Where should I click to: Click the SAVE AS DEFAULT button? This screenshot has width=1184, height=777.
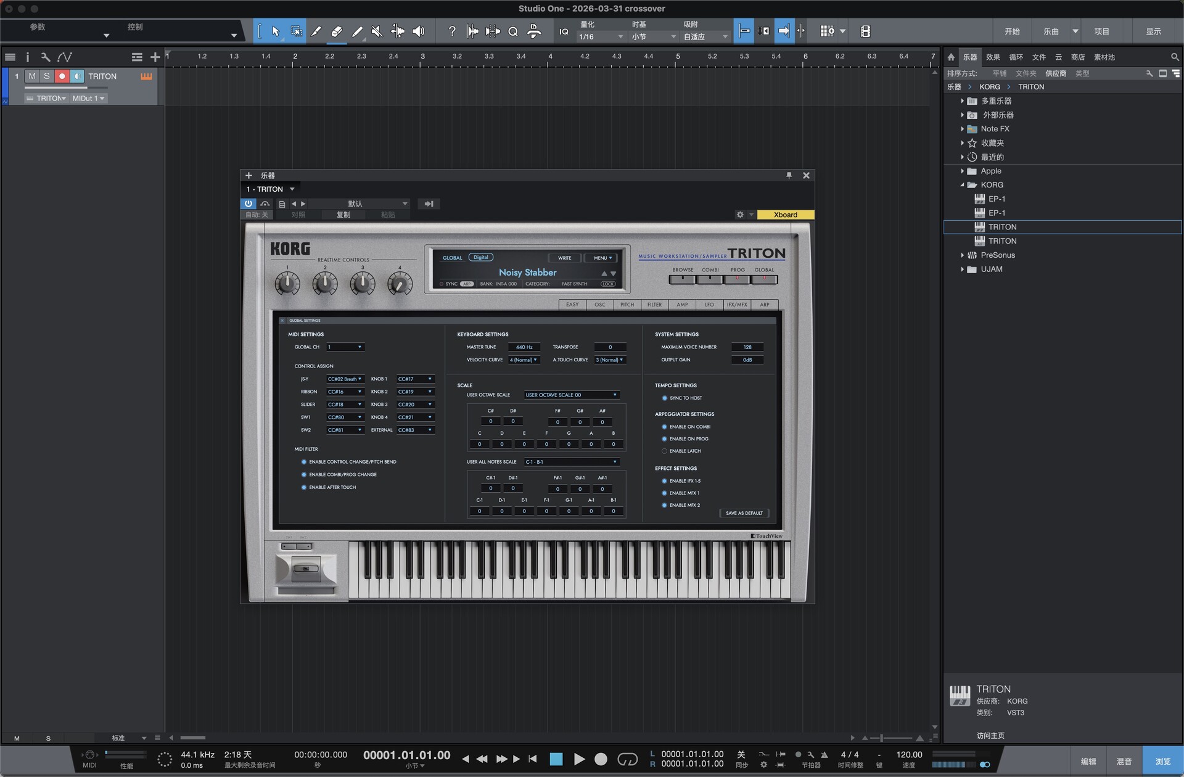click(x=744, y=512)
